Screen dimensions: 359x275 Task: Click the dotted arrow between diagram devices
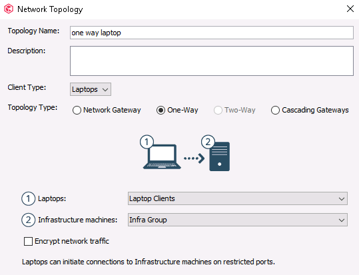click(x=194, y=158)
